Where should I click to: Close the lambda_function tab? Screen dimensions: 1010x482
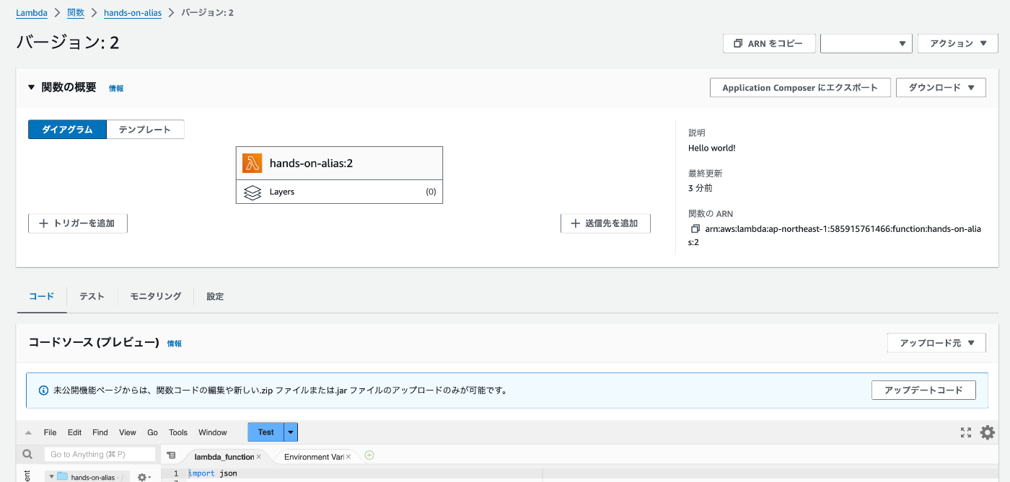pyautogui.click(x=259, y=457)
